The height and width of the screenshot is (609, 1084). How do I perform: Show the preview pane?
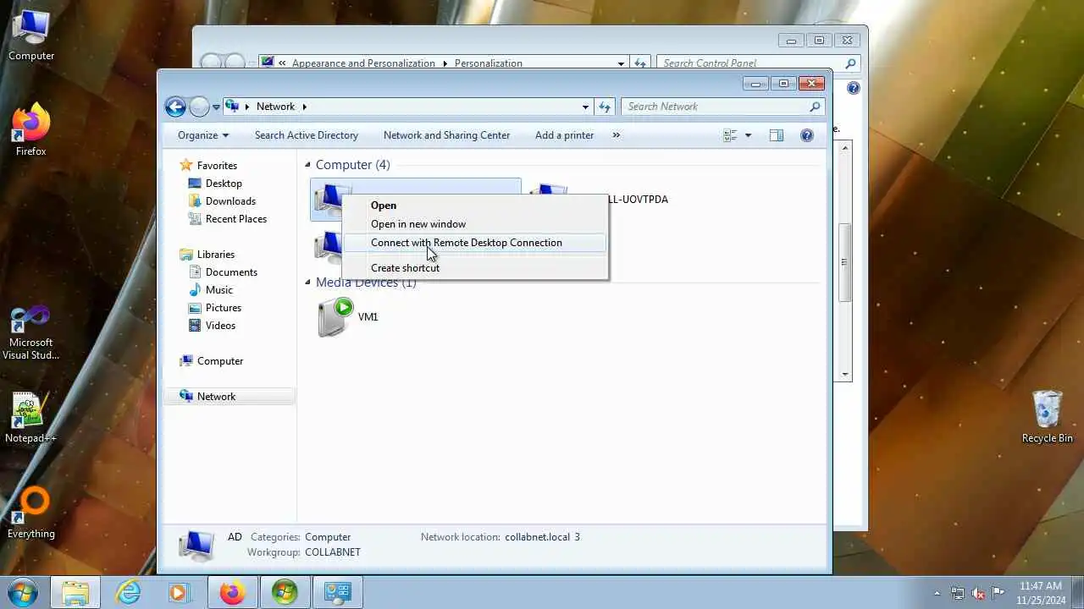(x=776, y=135)
